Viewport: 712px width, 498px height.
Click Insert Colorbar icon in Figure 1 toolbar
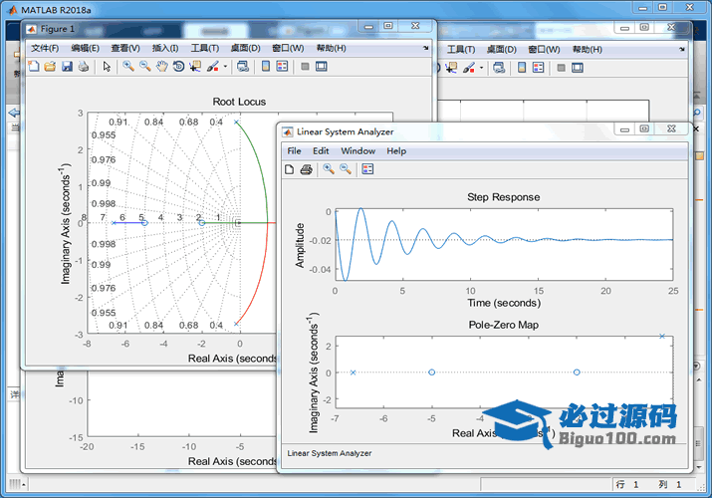click(266, 67)
